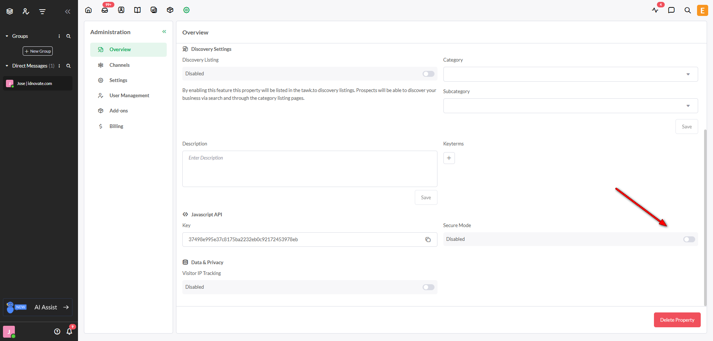Viewport: 713px width, 341px height.
Task: Open User Management menu item
Action: [129, 95]
